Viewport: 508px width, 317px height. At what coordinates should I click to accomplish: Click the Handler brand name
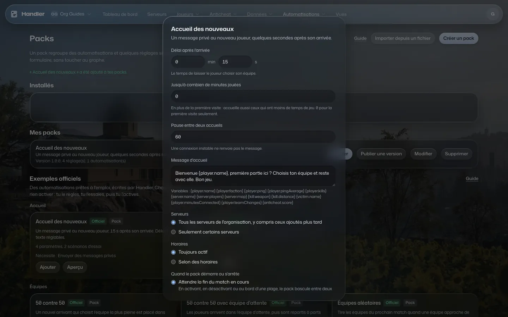tap(33, 14)
